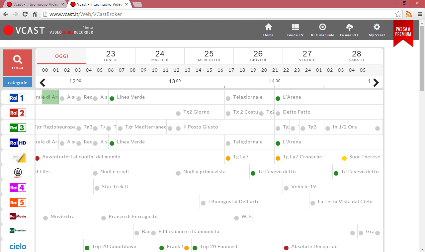This screenshot has width=425, height=252.
Task: Select the OGGI day tab
Action: pyautogui.click(x=61, y=56)
